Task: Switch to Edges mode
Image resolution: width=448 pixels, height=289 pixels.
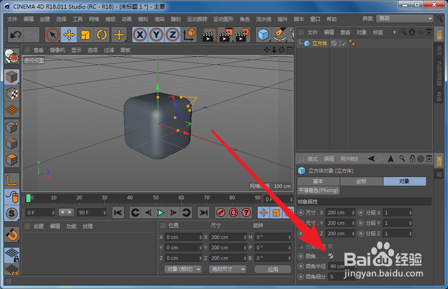Action: click(12, 143)
